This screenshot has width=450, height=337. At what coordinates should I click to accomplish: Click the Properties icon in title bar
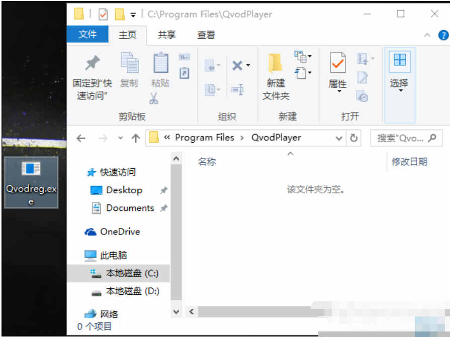pos(103,15)
